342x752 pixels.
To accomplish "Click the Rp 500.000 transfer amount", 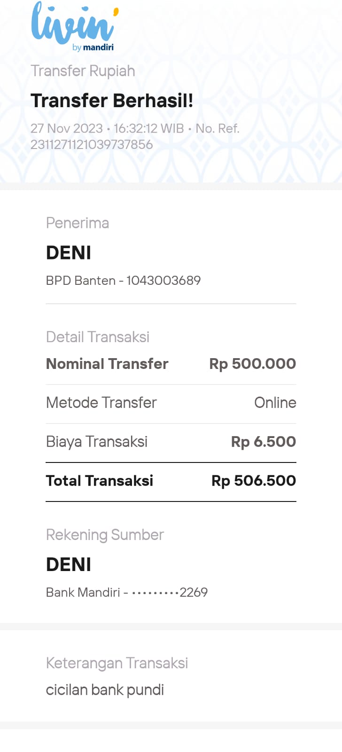I will click(252, 364).
